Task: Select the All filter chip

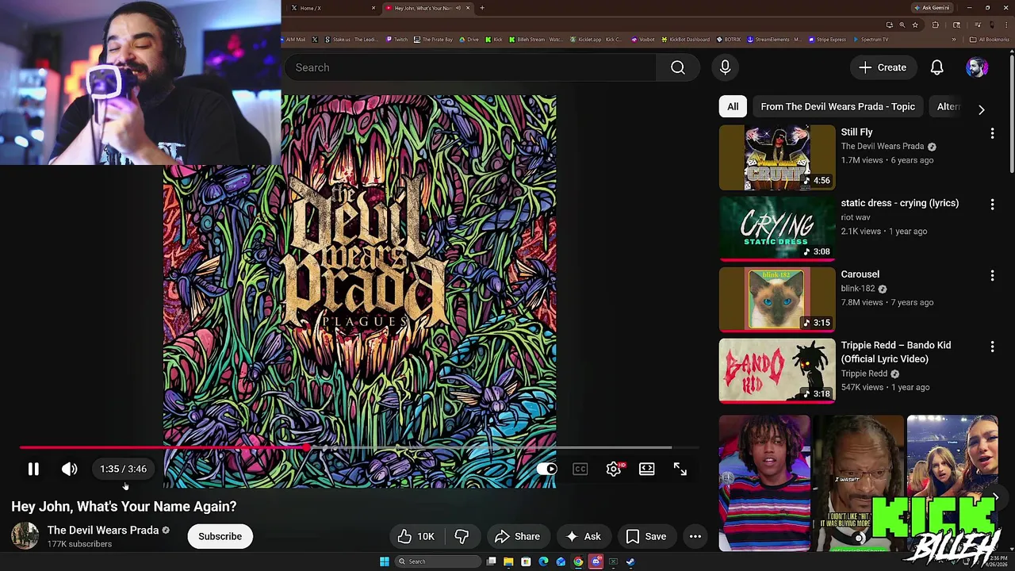Action: [733, 106]
